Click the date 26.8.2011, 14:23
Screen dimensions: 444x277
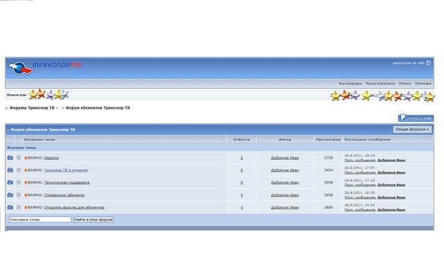coord(359,205)
